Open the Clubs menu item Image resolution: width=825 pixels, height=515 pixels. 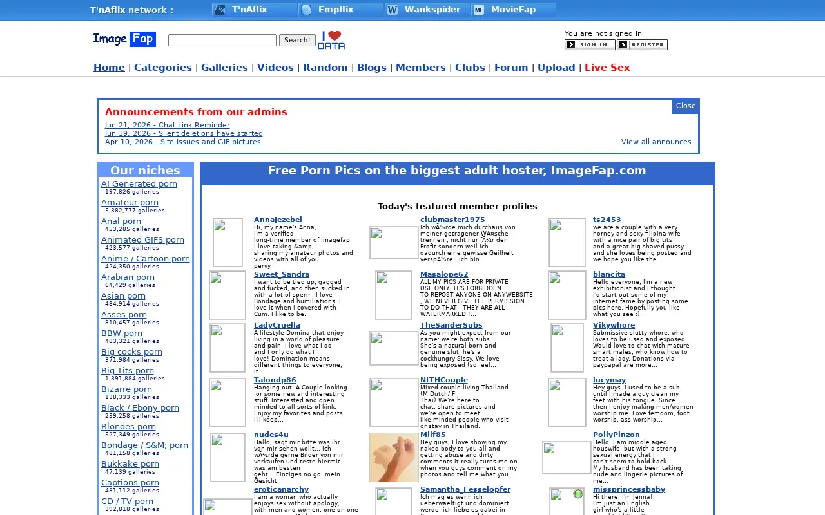click(470, 68)
